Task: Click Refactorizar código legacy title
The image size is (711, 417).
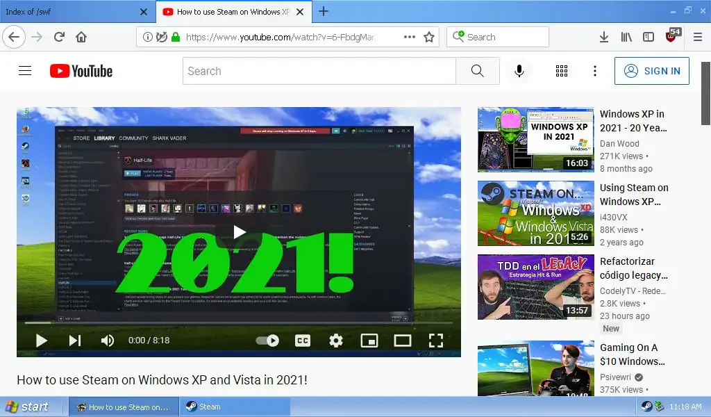Action: (x=634, y=268)
